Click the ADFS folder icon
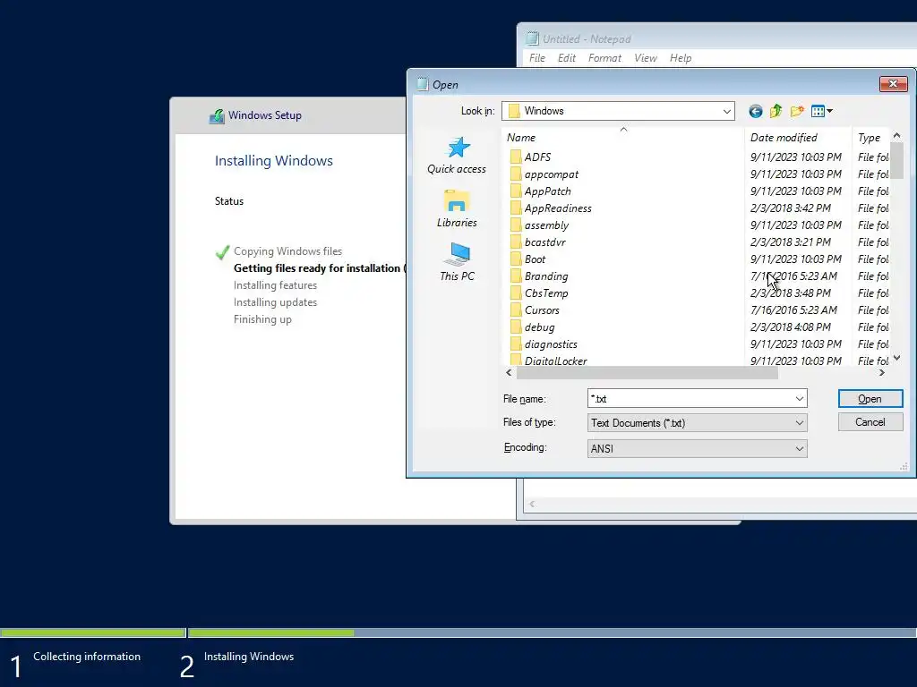This screenshot has width=917, height=687. [x=515, y=157]
